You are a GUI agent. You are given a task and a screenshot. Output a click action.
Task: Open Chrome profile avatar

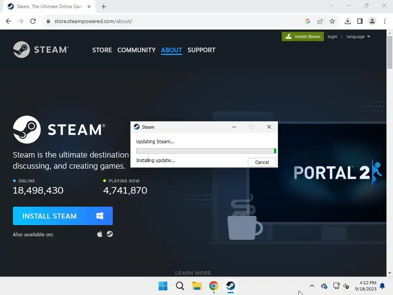(372, 22)
